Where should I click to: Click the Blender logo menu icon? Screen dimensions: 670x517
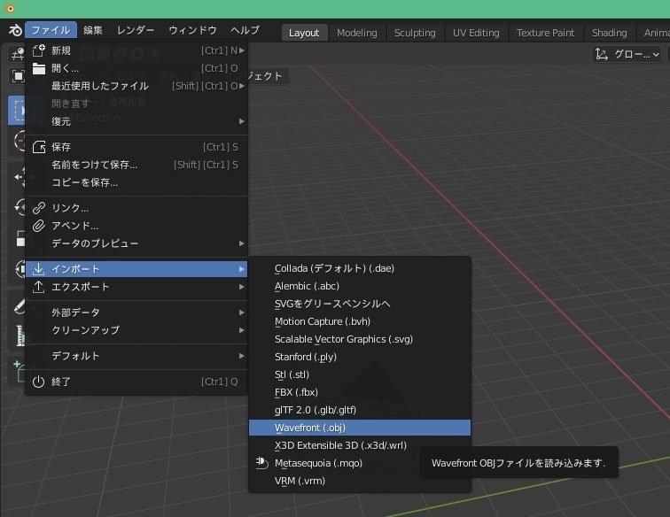pyautogui.click(x=15, y=30)
